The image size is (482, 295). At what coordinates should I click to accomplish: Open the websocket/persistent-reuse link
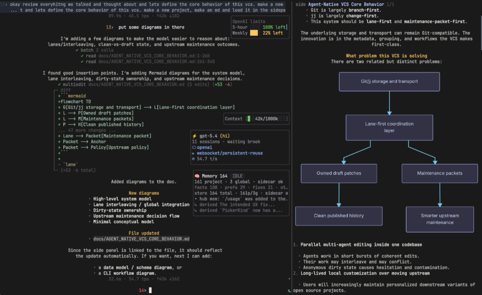tap(230, 153)
